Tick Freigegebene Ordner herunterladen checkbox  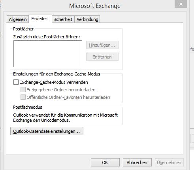pos(23,90)
